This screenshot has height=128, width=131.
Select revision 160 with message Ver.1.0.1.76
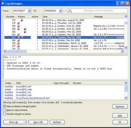(x=64, y=40)
